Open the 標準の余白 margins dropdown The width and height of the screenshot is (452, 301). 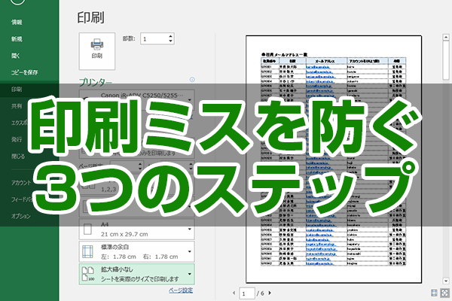136,251
